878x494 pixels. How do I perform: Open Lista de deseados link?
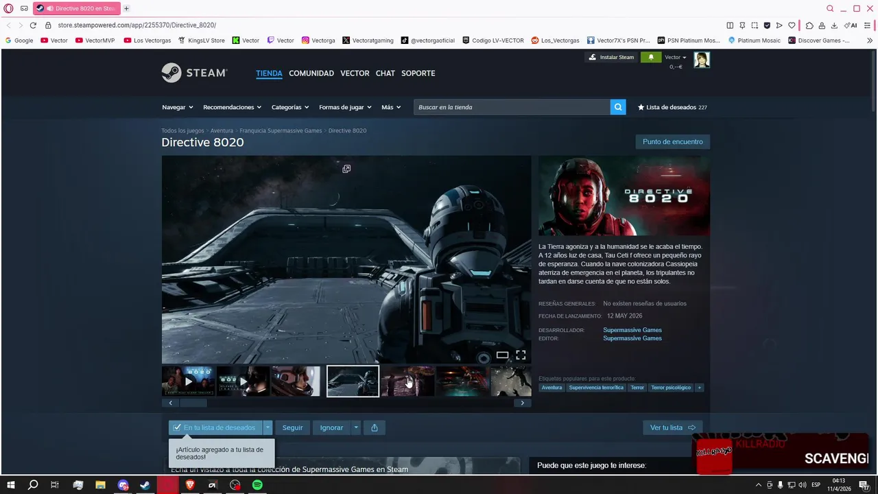coord(672,107)
